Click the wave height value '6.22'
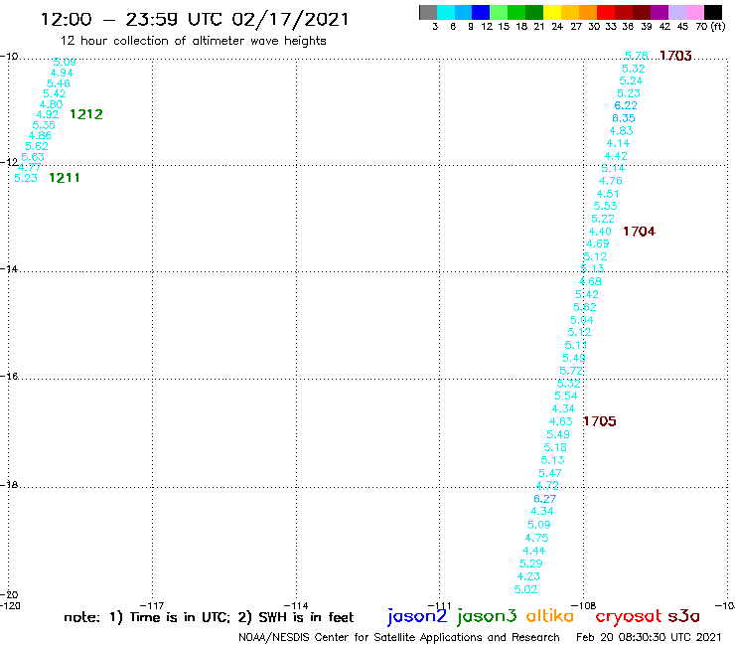The width and height of the screenshot is (735, 646). (x=626, y=105)
